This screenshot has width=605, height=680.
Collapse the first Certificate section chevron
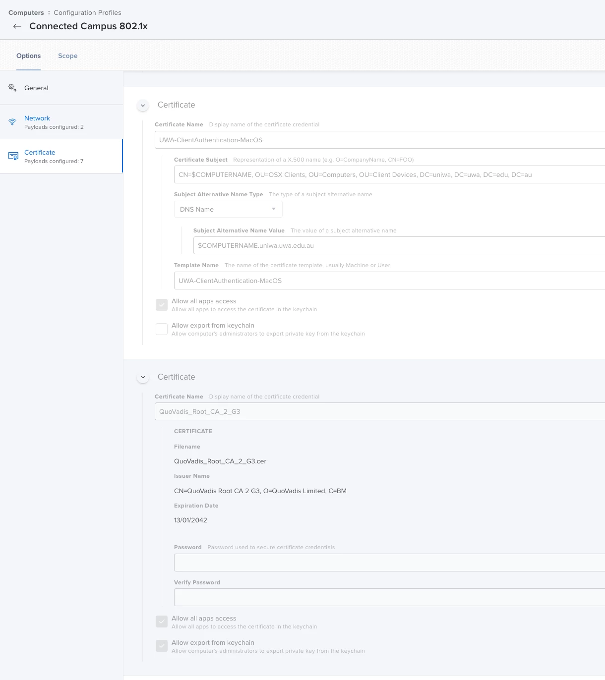143,105
